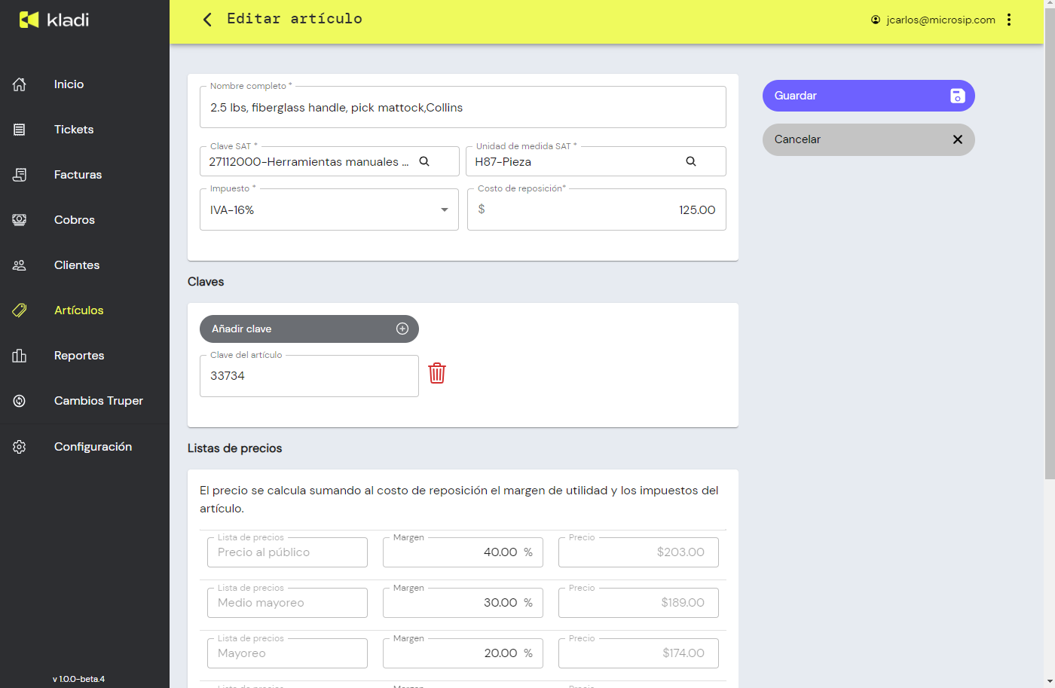This screenshot has height=688, width=1055.
Task: Go to Facturas in the sidebar
Action: point(78,175)
